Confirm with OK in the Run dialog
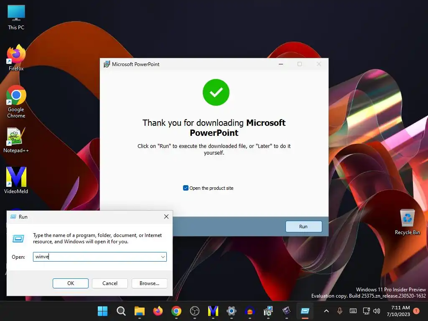This screenshot has height=321, width=428. pos(70,283)
